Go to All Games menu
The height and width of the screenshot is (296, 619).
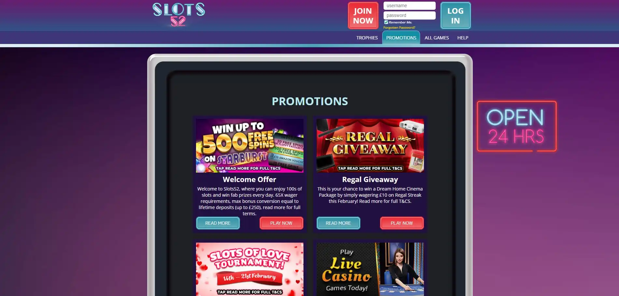[437, 38]
